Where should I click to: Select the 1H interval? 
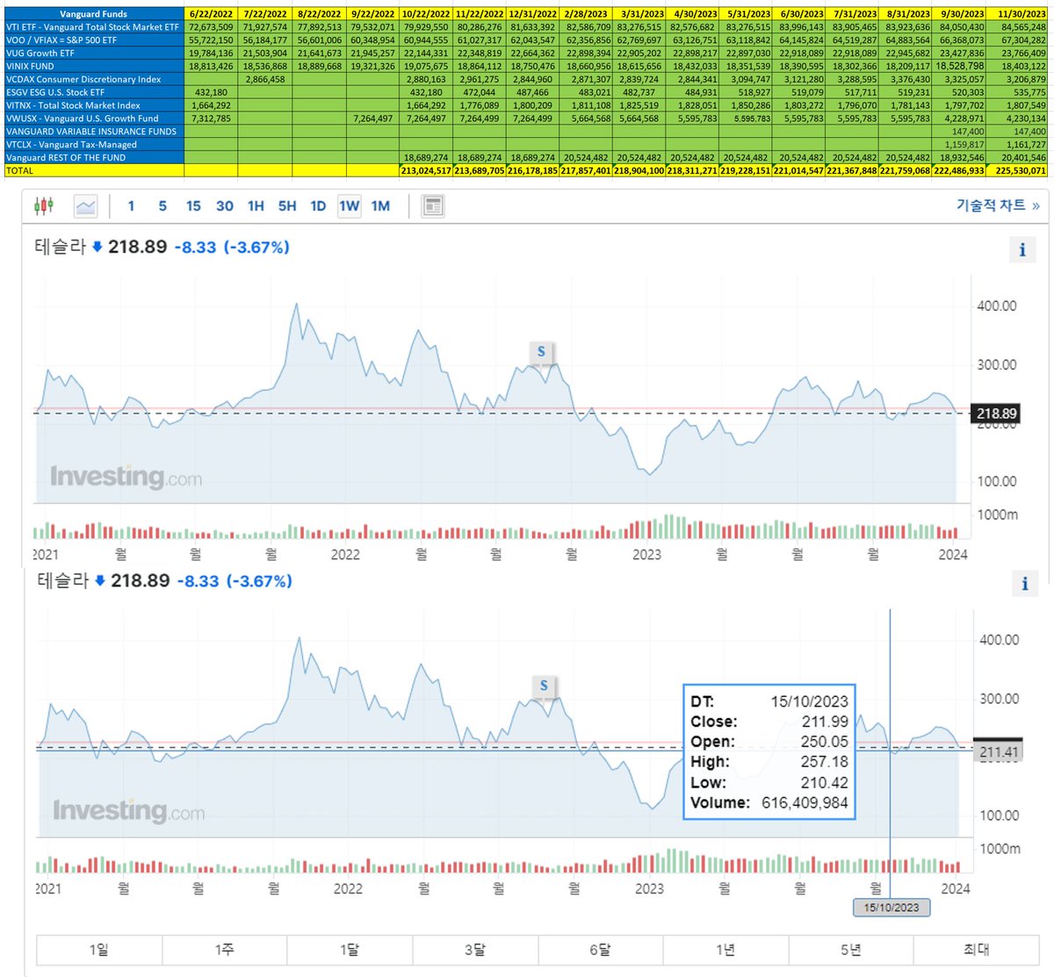click(256, 205)
